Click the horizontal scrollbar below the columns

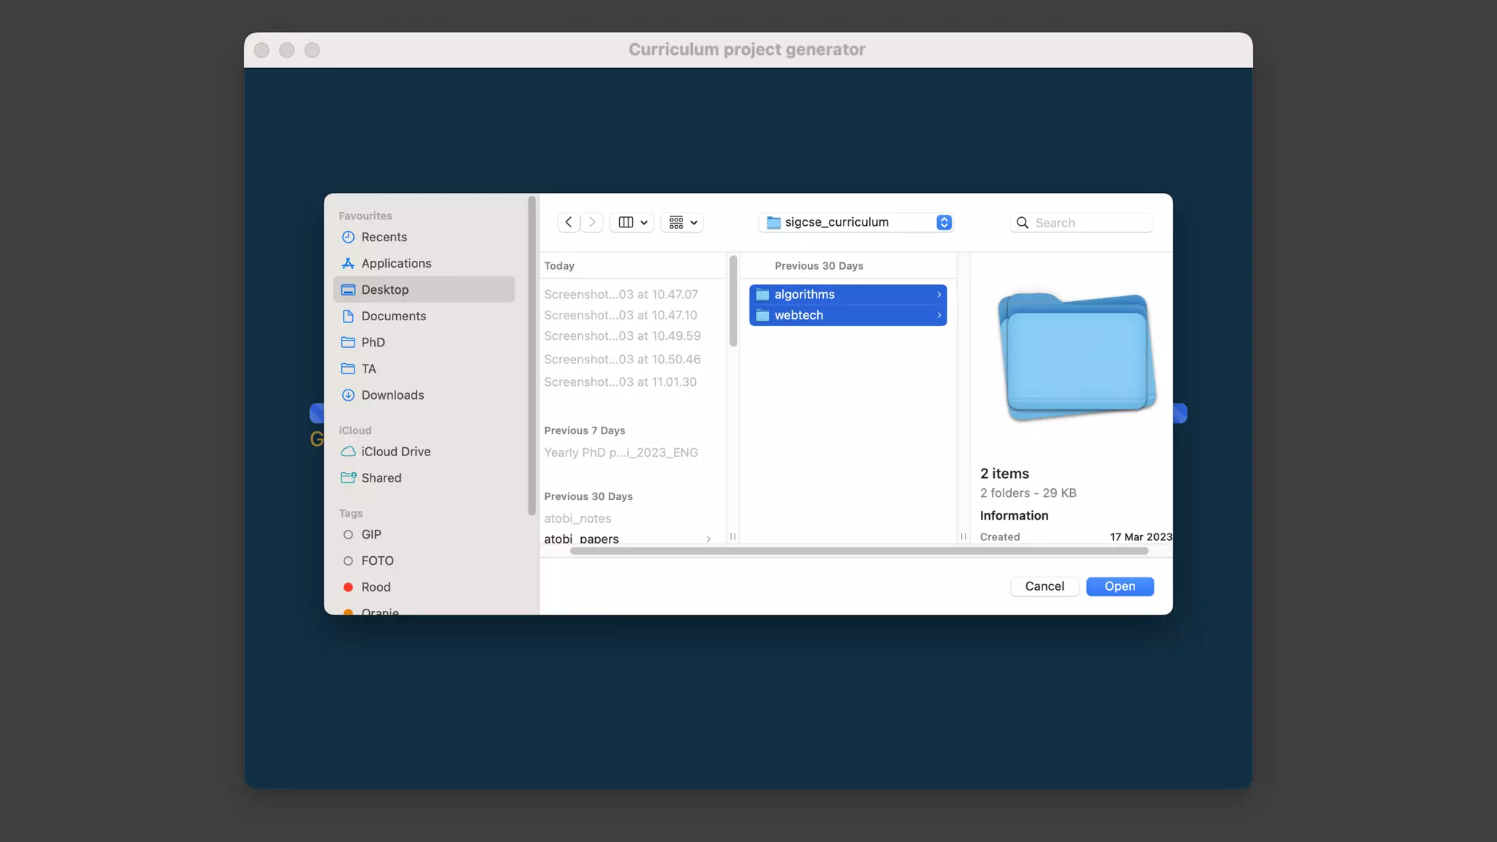click(858, 551)
